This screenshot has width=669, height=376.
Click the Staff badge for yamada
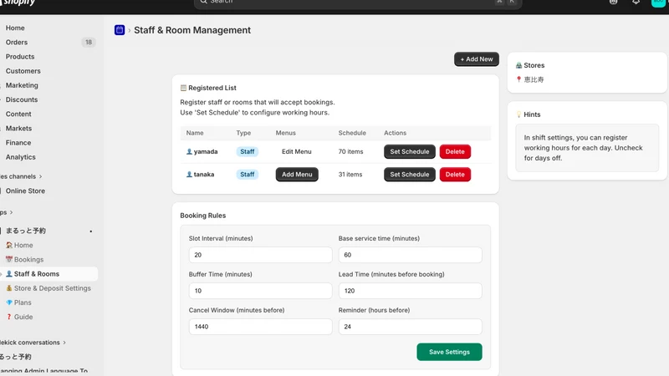coord(247,152)
